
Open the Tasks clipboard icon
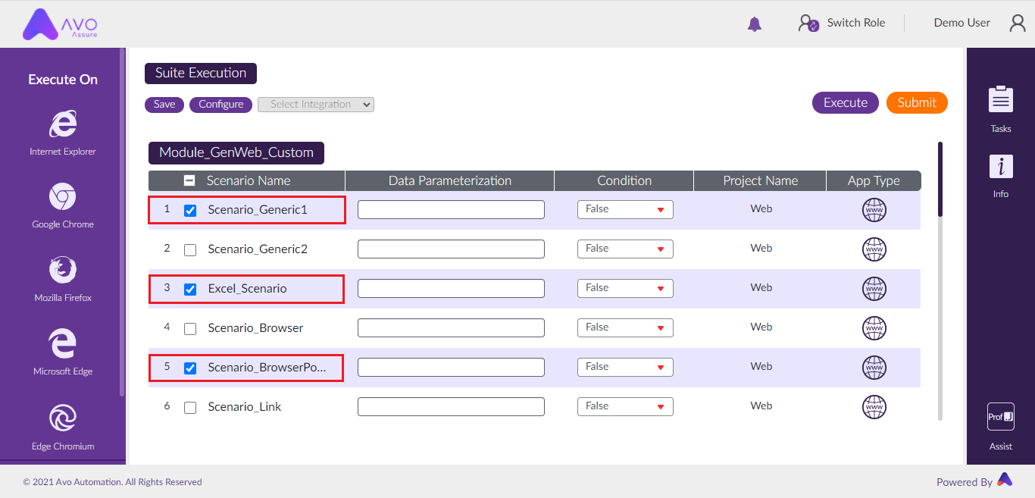coord(1001,101)
